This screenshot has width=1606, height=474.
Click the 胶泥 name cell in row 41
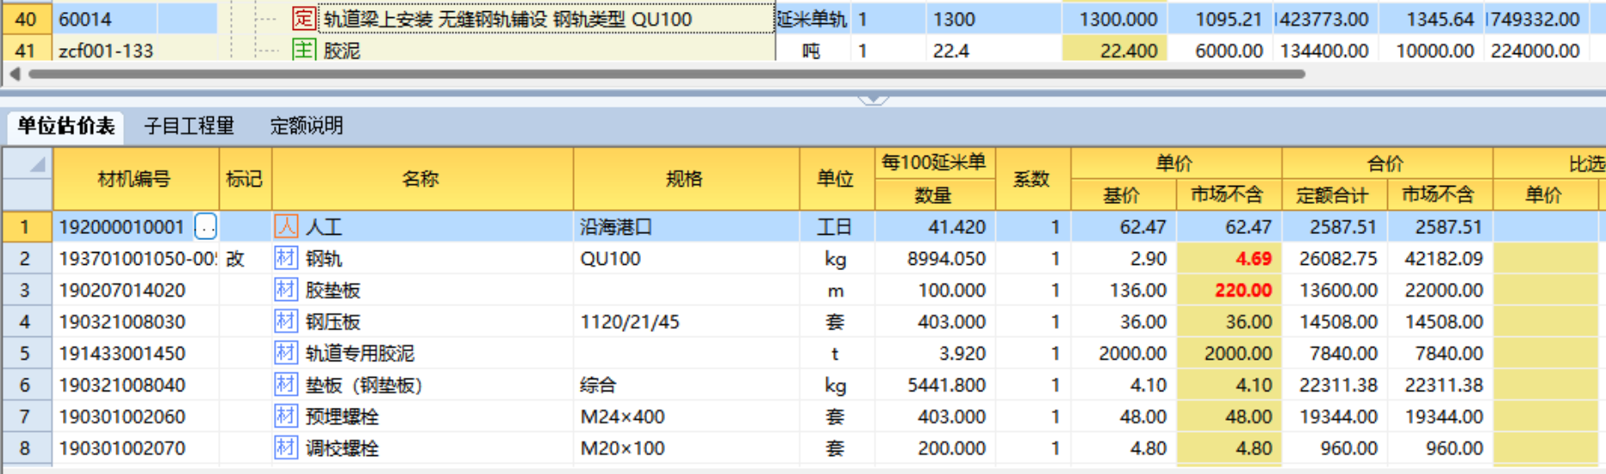point(546,50)
